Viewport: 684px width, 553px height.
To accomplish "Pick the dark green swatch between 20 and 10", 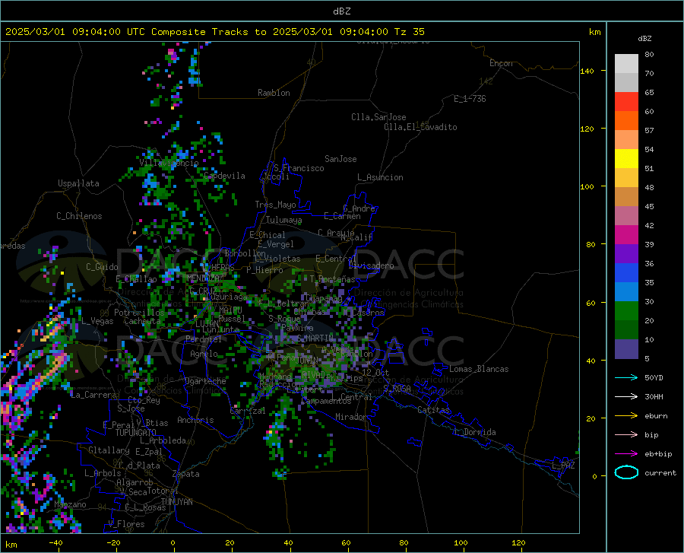I will [x=626, y=330].
